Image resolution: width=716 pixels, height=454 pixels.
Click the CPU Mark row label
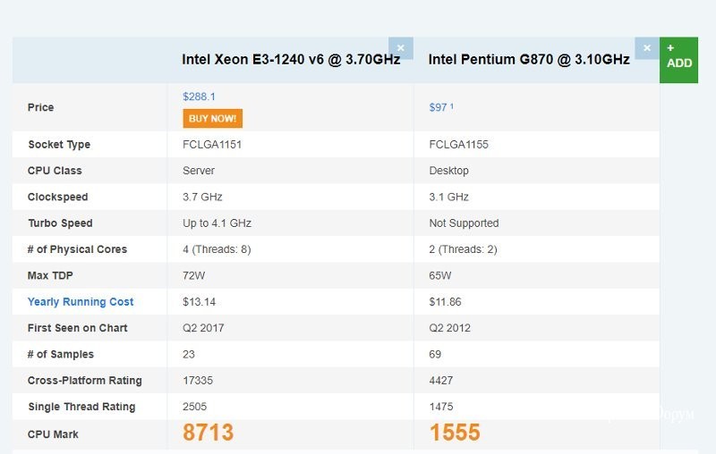[x=53, y=434]
